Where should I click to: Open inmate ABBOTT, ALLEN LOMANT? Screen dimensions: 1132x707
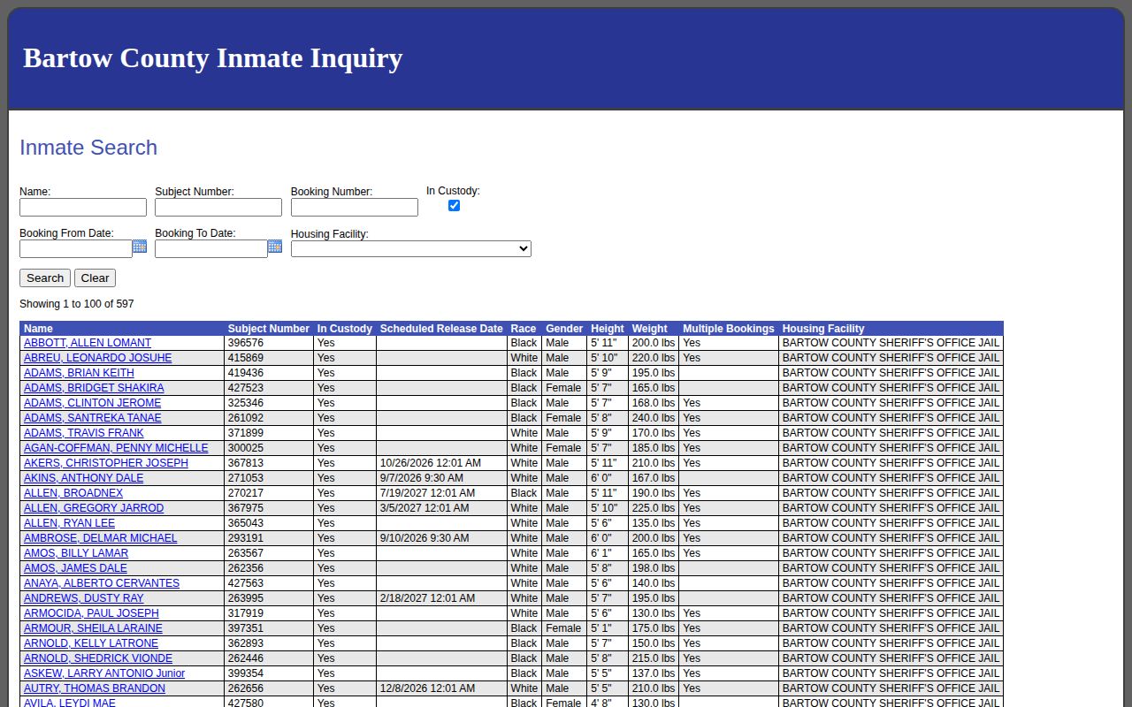click(x=88, y=343)
